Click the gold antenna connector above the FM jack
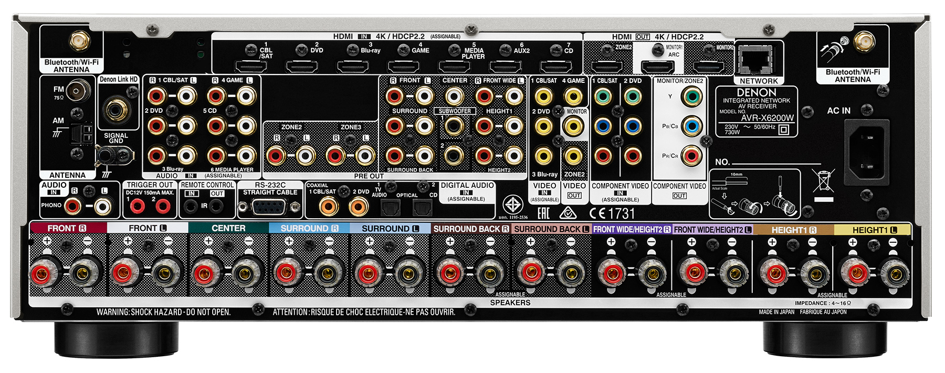The width and height of the screenshot is (945, 373). click(x=80, y=40)
